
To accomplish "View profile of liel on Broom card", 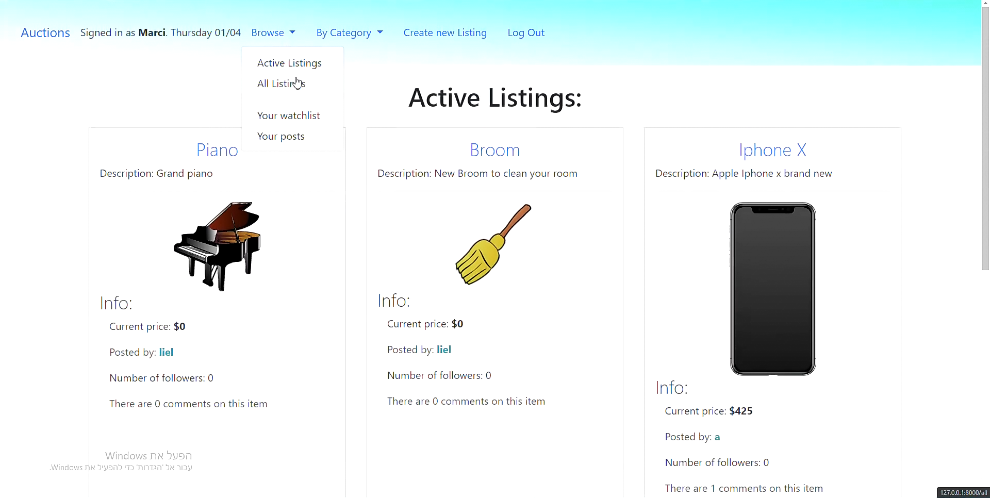I will click(443, 350).
